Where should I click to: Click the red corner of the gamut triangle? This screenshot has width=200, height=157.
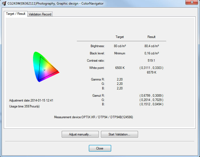coord(58,72)
